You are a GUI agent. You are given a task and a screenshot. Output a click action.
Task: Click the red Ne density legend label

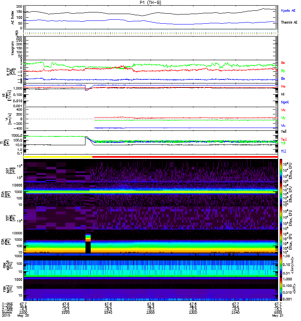(x=283, y=86)
